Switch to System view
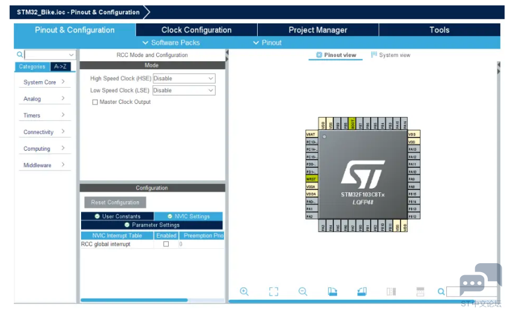The image size is (507, 313). (390, 55)
